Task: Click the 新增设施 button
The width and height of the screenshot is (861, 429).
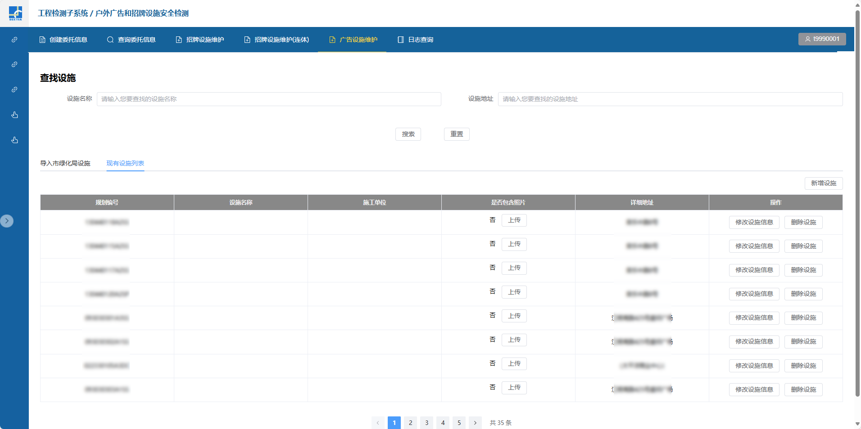Action: click(823, 183)
